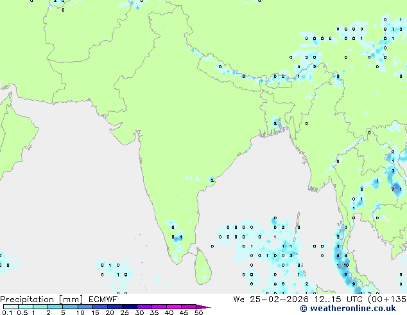Pick the 20–25 mm dark blue swatch
The width and height of the screenshot is (407, 315).
114,307
